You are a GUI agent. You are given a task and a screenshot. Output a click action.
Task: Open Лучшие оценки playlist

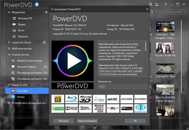coord(27,67)
